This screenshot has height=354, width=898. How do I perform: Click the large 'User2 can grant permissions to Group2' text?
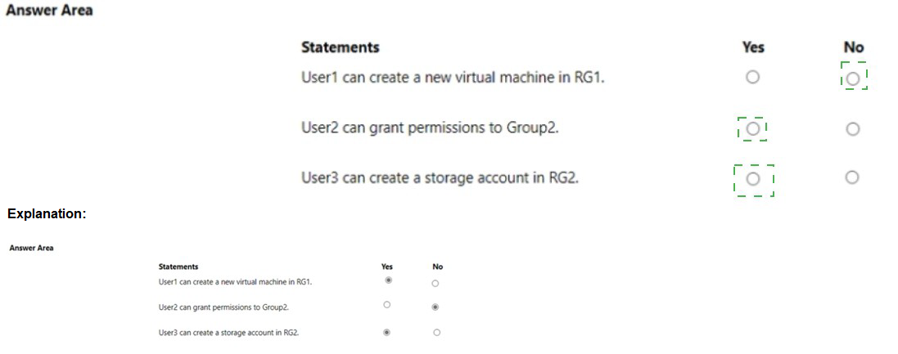click(x=430, y=128)
